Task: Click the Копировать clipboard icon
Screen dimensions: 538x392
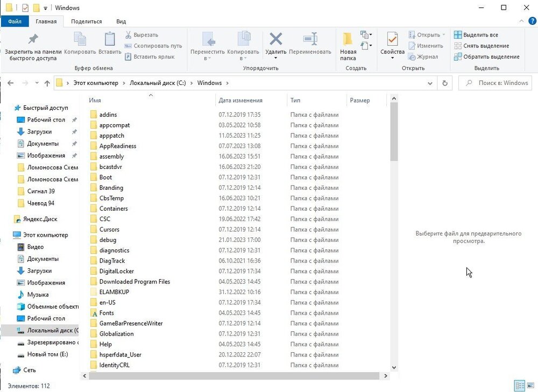Action: coord(80,39)
